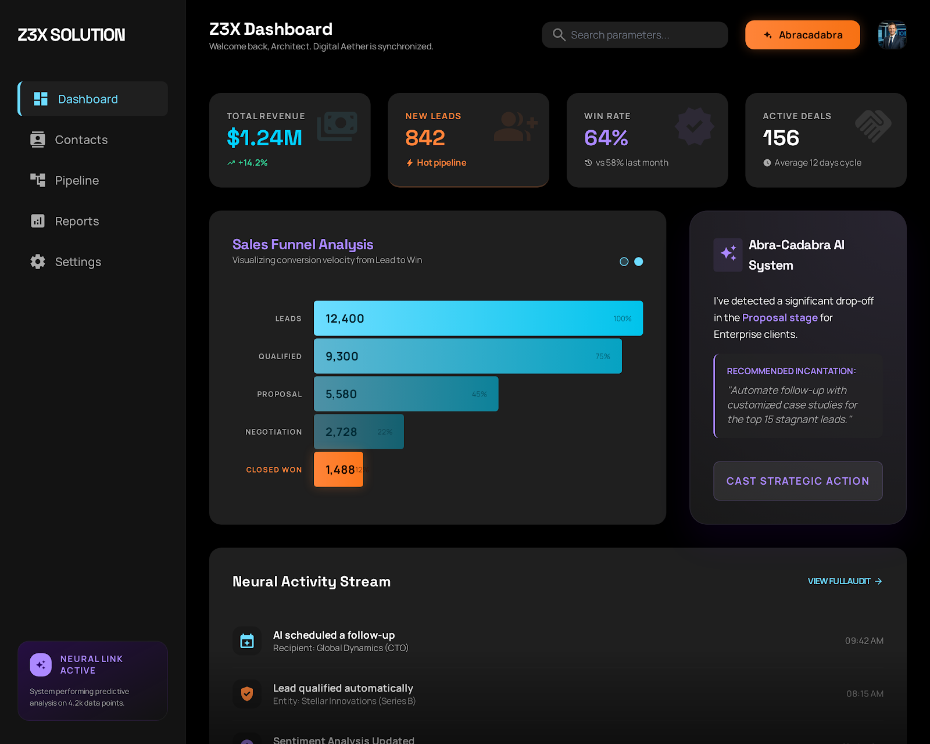Viewport: 930px width, 744px height.
Task: Click the calendar icon beside AI scheduled follow-up
Action: click(247, 641)
